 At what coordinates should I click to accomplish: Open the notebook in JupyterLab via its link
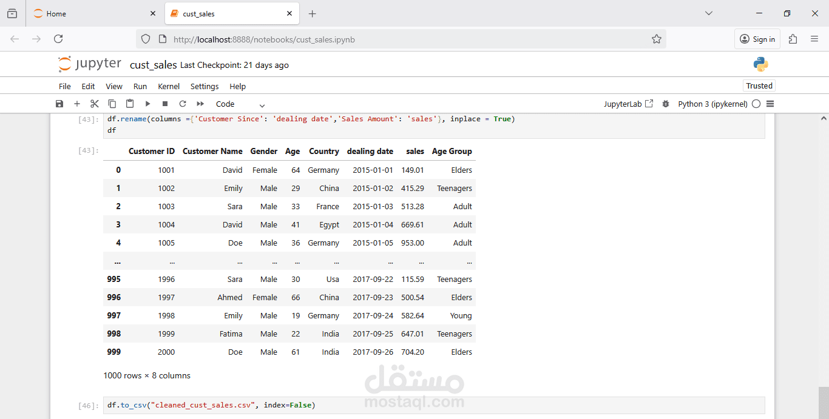tap(629, 104)
